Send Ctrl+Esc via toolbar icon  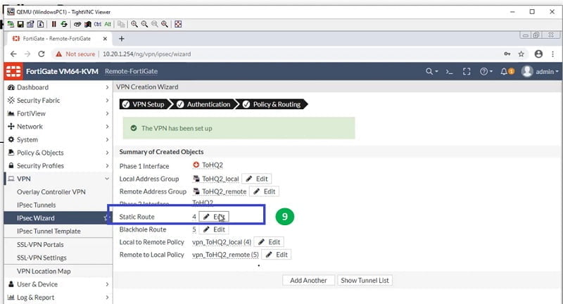(87, 24)
